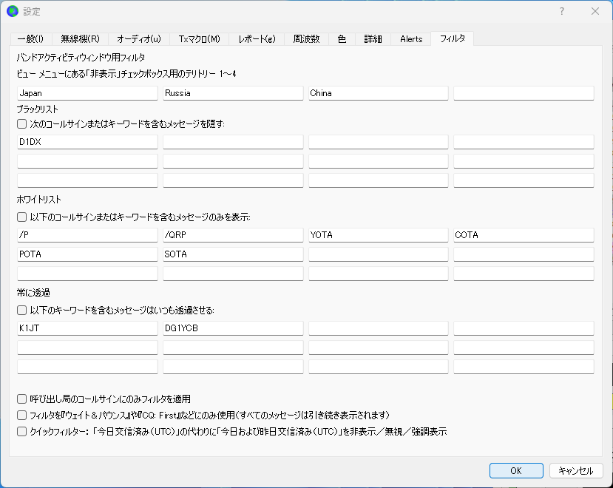Viewport: 613px width, 488px height.
Task: Open the 無線機(R) tab
Action: click(x=80, y=39)
